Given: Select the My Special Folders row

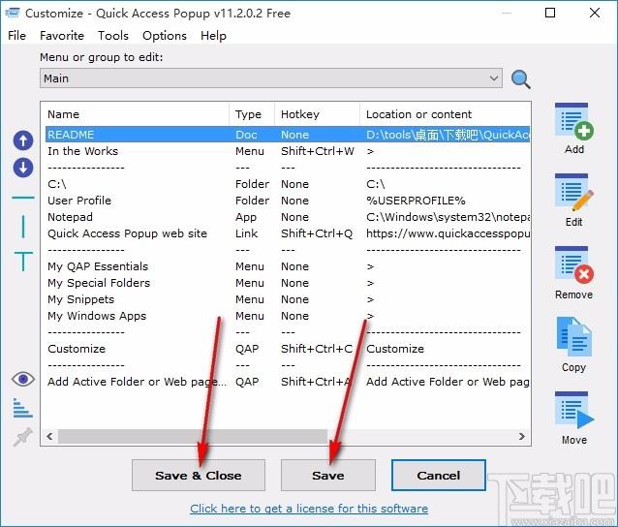Looking at the screenshot, I should coord(288,283).
